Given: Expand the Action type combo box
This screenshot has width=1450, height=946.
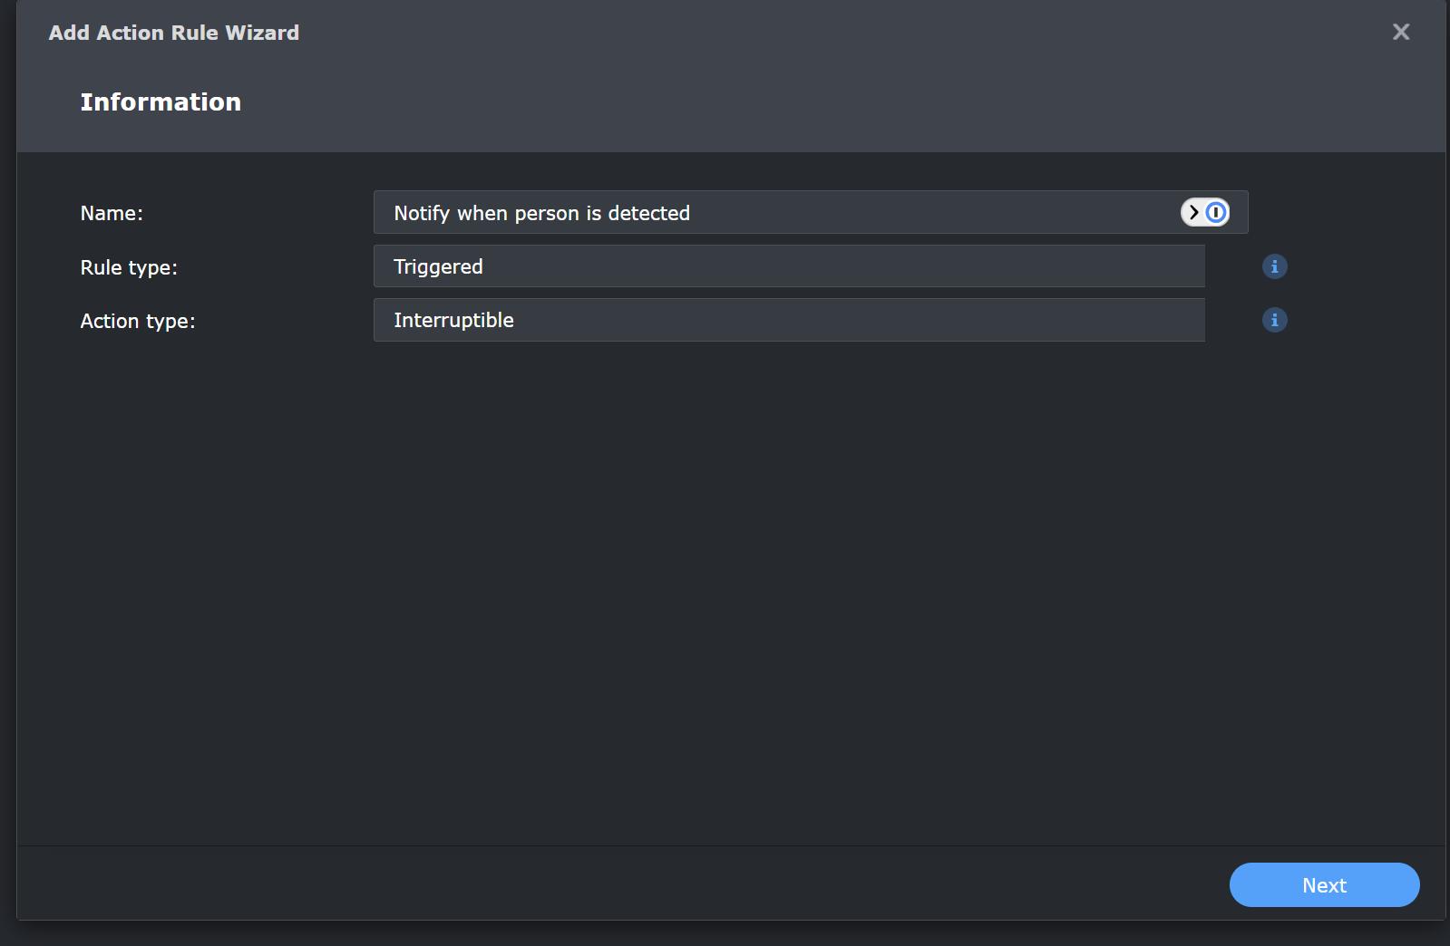Looking at the screenshot, I should pos(789,320).
